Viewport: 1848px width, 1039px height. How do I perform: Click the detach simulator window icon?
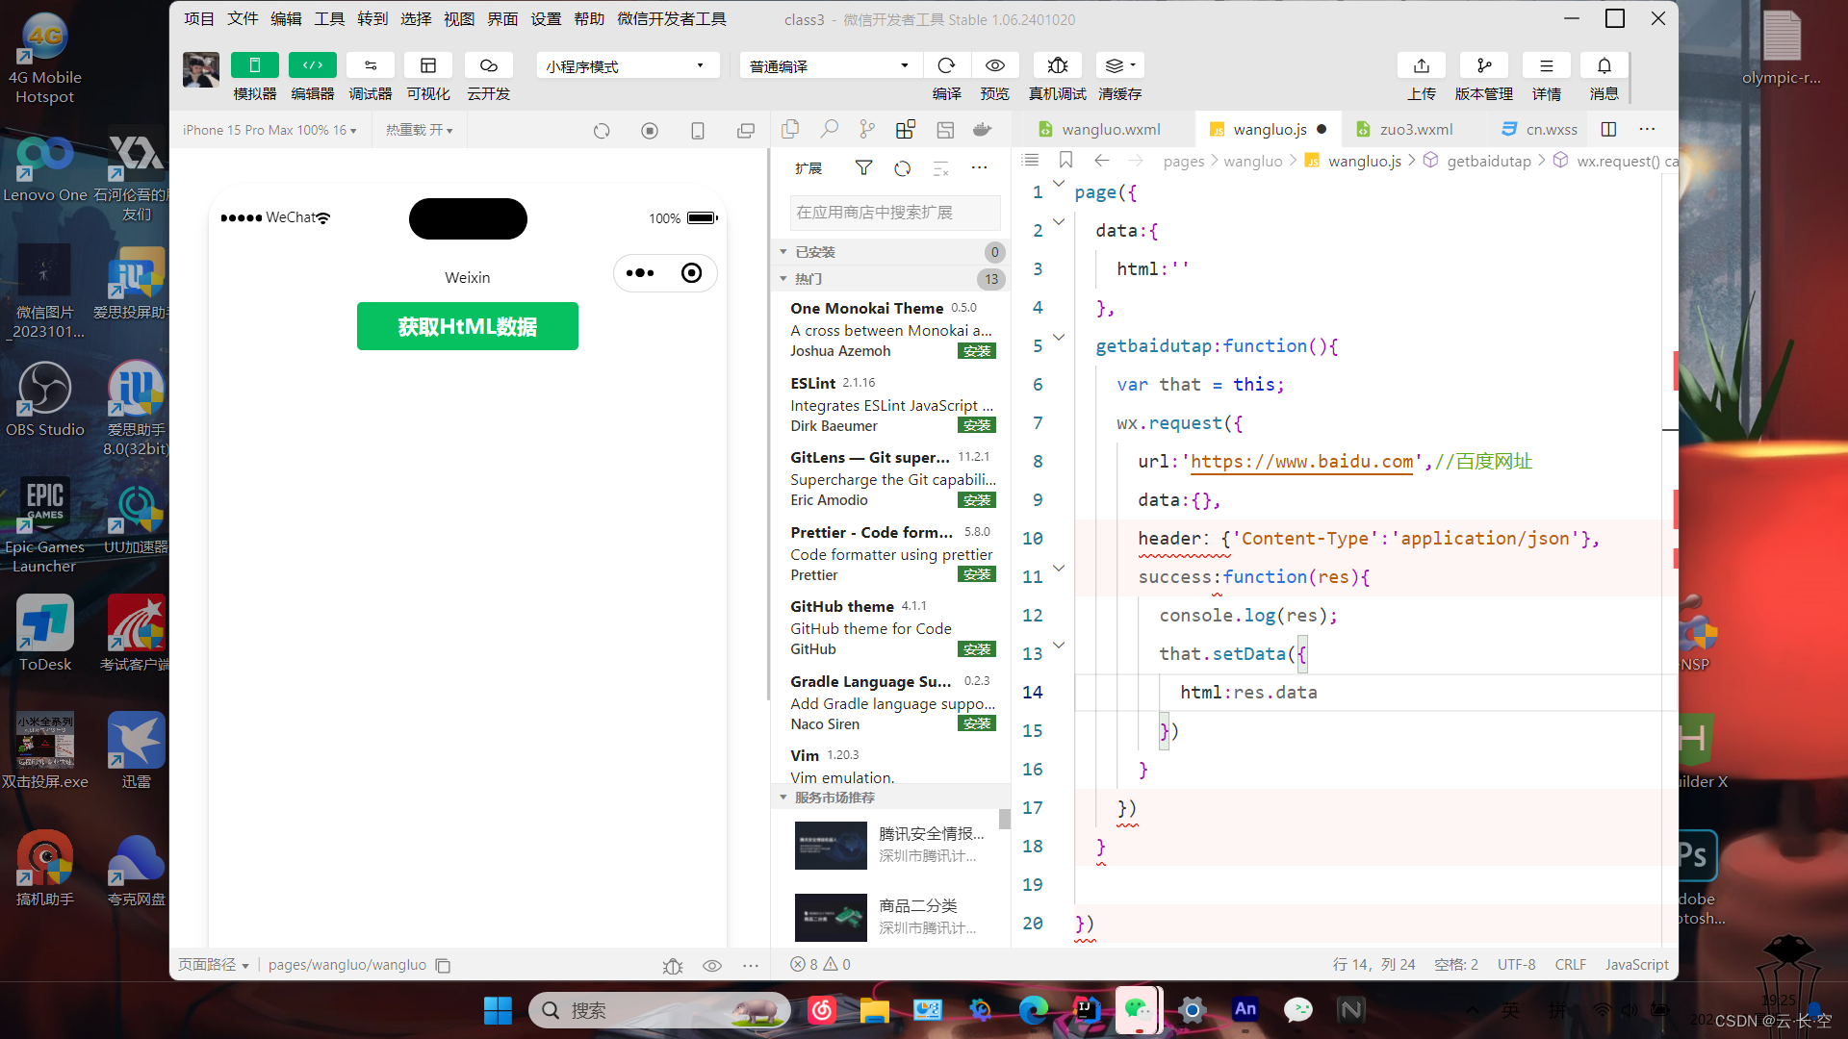746,131
